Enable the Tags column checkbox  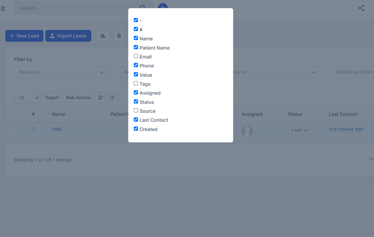[136, 83]
